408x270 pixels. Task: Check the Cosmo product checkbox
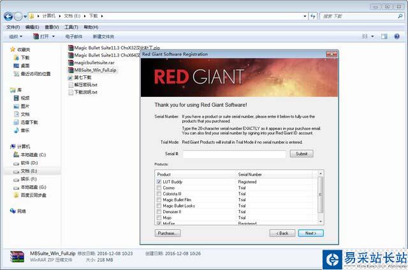[159, 188]
